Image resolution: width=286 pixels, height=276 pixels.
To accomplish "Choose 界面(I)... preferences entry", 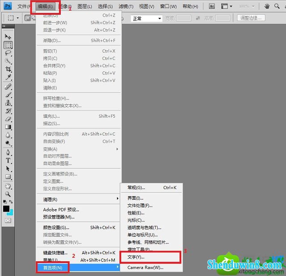I will coord(151,198).
